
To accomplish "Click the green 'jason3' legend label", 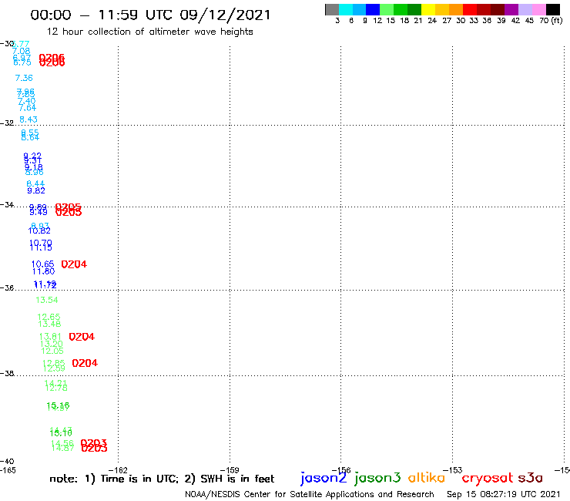I will click(377, 478).
